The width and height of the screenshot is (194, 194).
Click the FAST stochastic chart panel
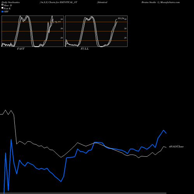point(33,31)
